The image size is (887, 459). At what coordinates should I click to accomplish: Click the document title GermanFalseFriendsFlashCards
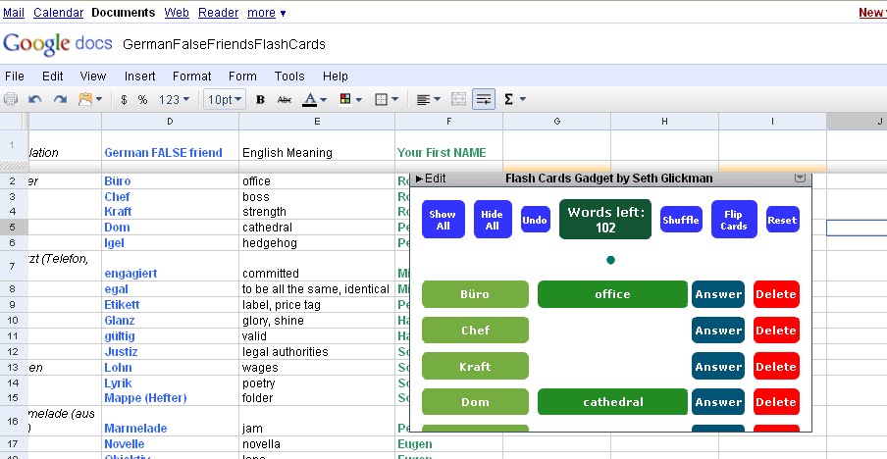[224, 44]
